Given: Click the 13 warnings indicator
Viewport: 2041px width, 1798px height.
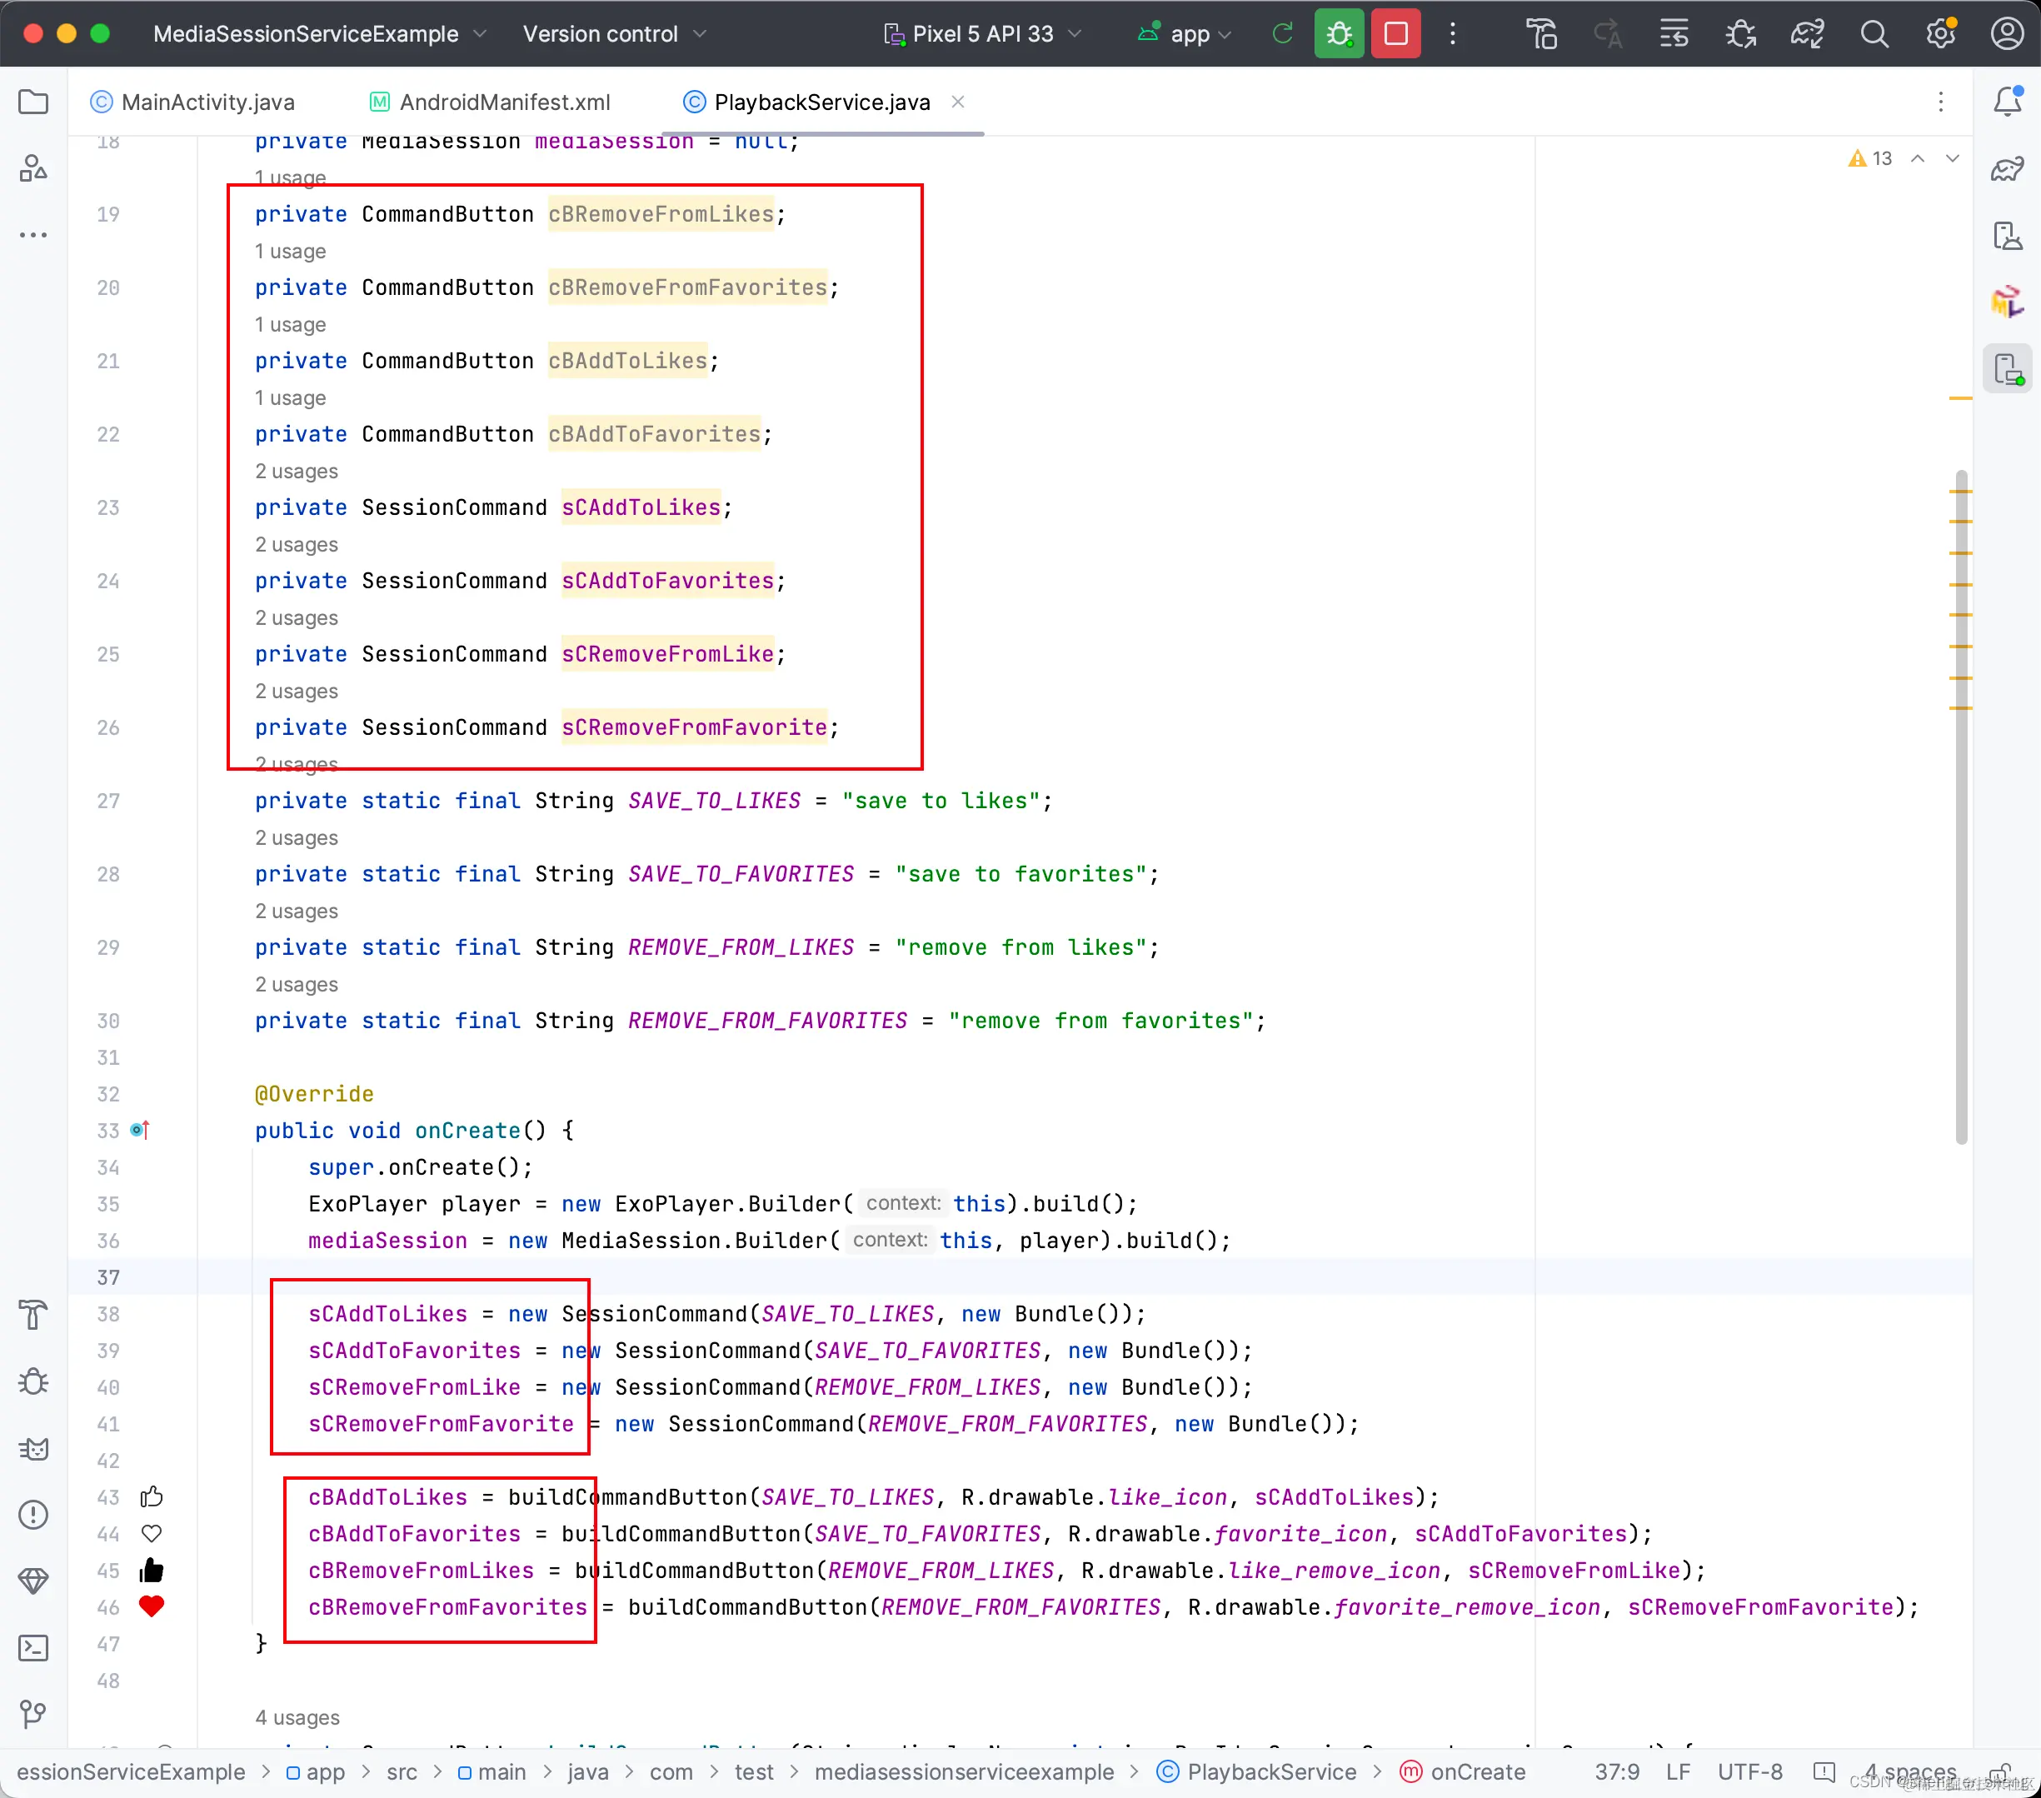Looking at the screenshot, I should coord(1870,159).
